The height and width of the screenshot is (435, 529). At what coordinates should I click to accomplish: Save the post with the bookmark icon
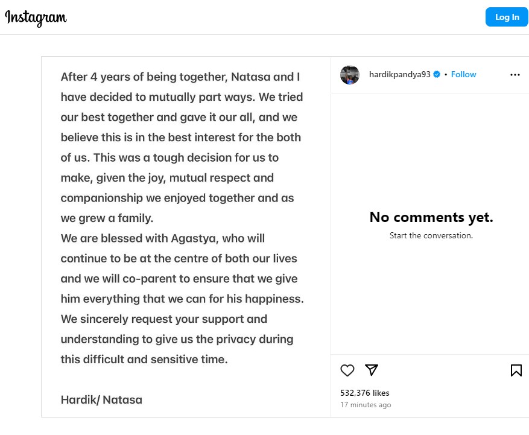click(x=516, y=370)
